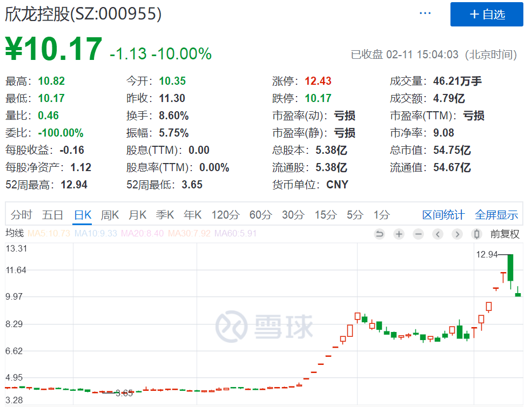Zoom in chart with plus icon
Image resolution: width=525 pixels, height=407 pixels.
(x=399, y=234)
